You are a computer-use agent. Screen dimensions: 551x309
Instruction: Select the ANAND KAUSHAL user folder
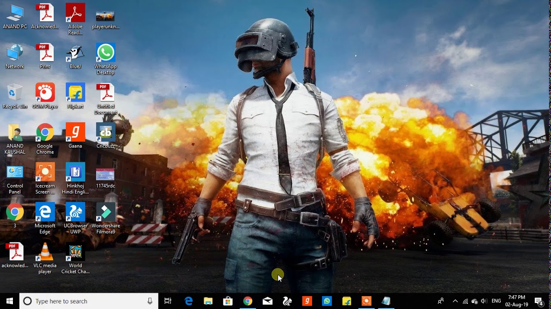click(x=15, y=139)
